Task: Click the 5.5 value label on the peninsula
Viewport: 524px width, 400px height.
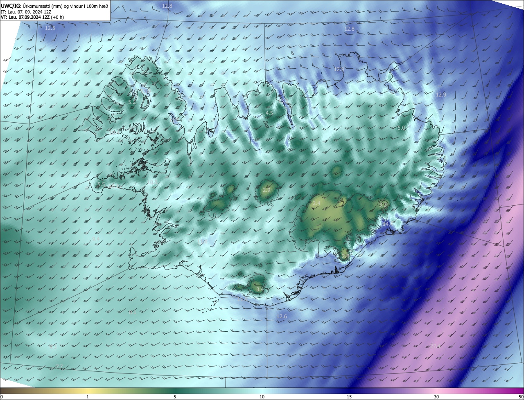Action: (101, 185)
